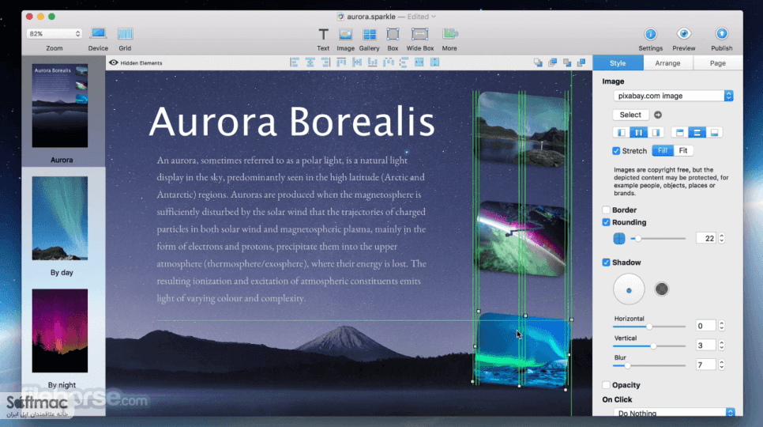Viewport: 763px width, 427px height.
Task: Uncheck the Shadow checkbox
Action: (606, 263)
